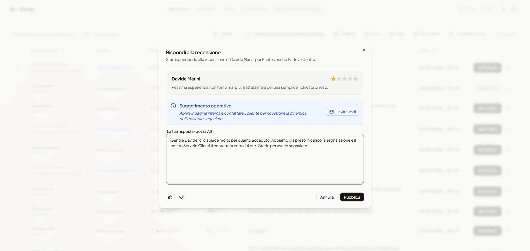Click the last empty rating star

point(356,79)
